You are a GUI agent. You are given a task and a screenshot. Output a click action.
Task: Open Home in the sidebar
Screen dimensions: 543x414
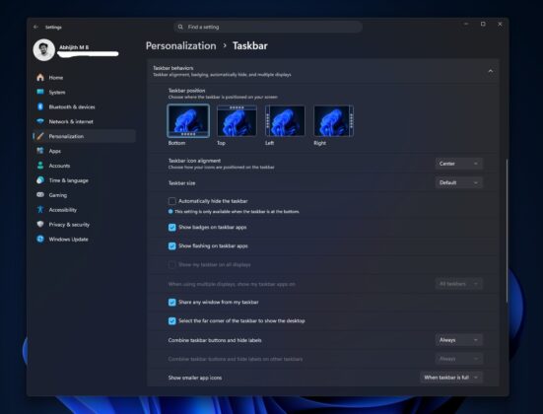84,77
